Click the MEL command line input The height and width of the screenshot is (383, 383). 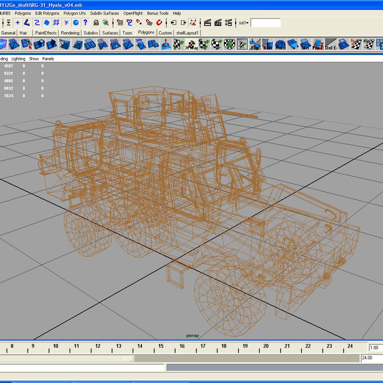click(x=82, y=368)
